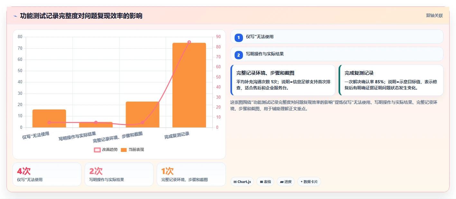The height and width of the screenshot is (199, 456).
Task: Open the card titled 完成复测记录
Action: click(391, 80)
